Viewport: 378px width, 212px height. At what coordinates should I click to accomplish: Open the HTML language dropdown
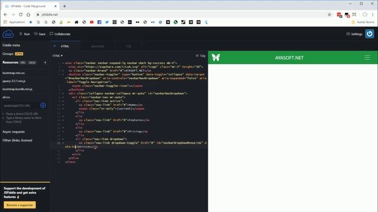pos(58,56)
